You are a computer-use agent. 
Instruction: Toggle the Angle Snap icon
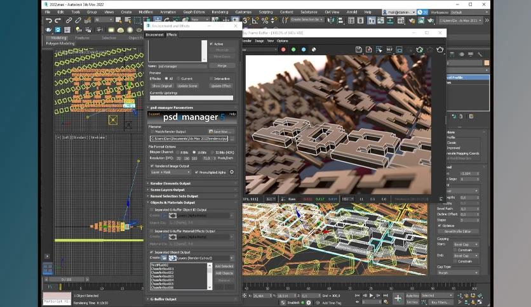(255, 21)
